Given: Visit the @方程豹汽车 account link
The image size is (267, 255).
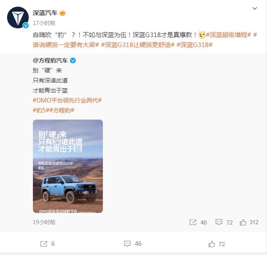Looking at the screenshot, I should tap(50, 60).
